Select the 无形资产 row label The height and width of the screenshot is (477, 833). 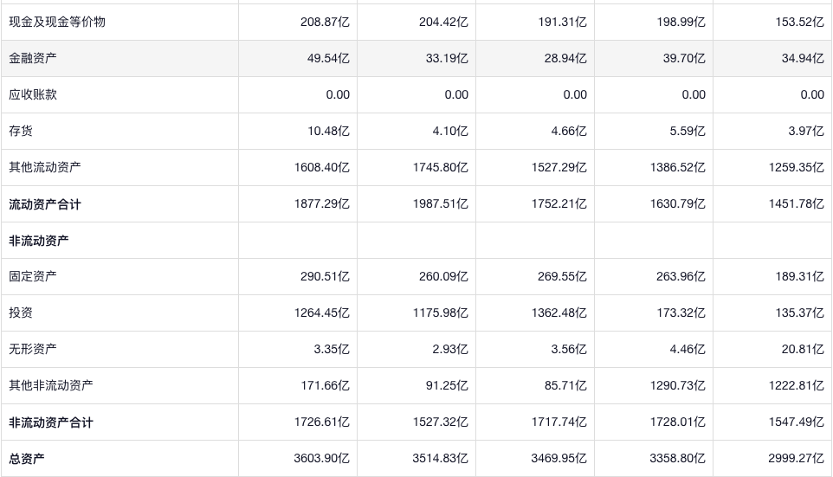33,349
